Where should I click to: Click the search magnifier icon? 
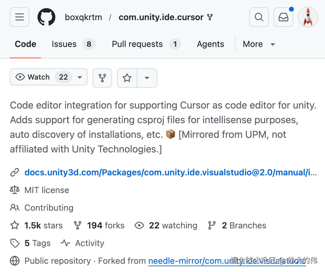point(259,17)
